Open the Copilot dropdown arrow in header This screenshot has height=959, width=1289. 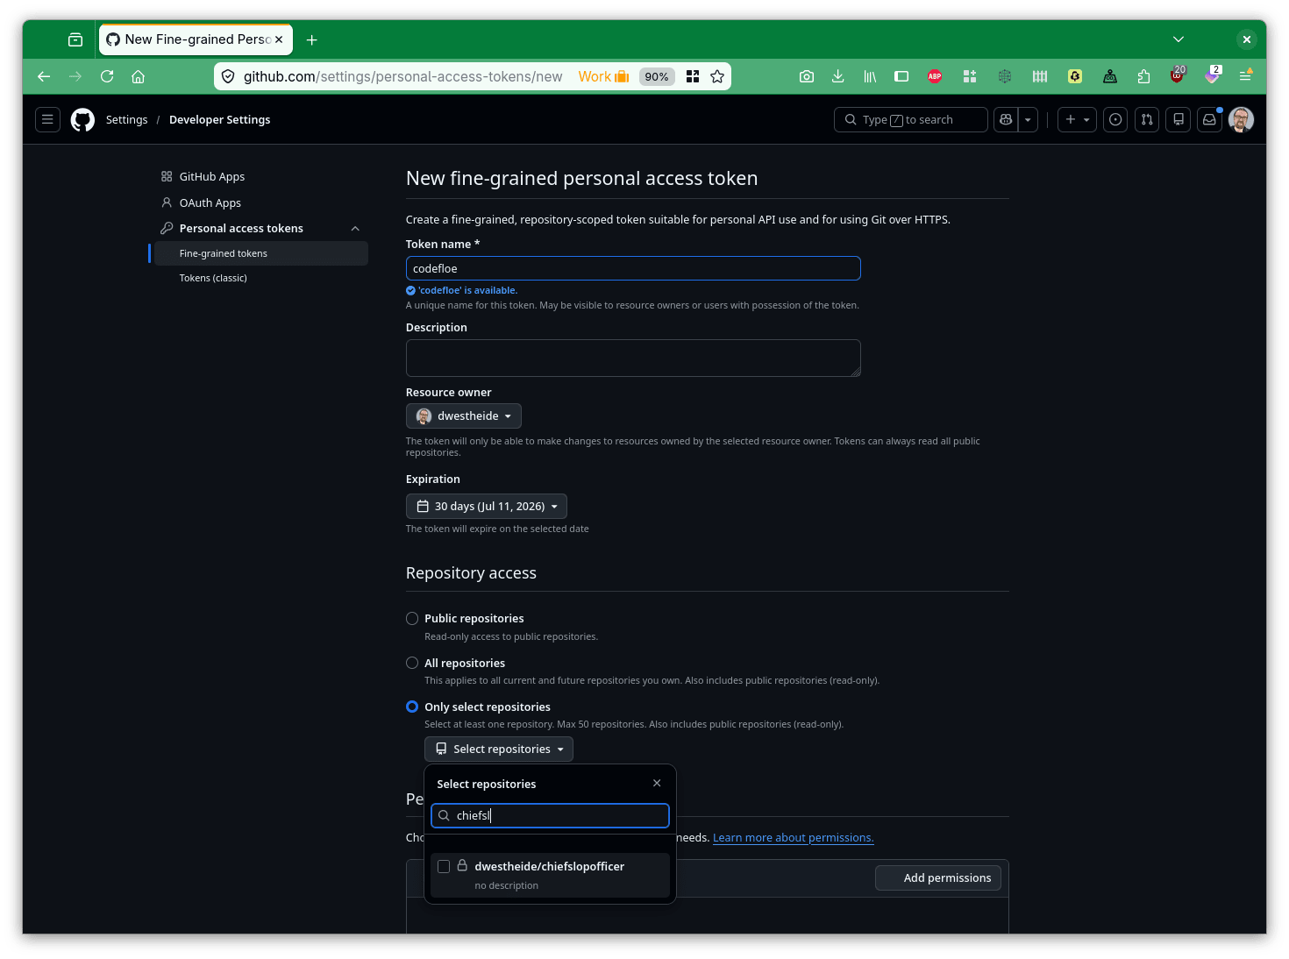tap(1028, 119)
